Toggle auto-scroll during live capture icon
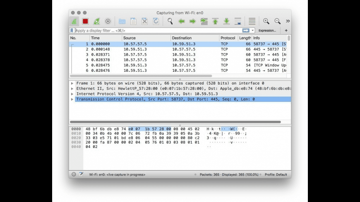The image size is (360, 202). click(238, 21)
